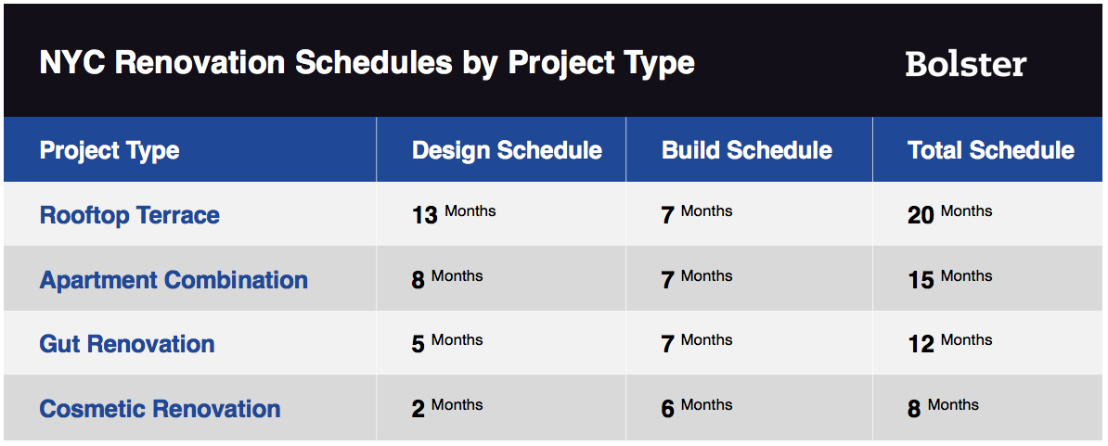Select Cosmetic Renovation 8 Months total cell

pyautogui.click(x=988, y=408)
